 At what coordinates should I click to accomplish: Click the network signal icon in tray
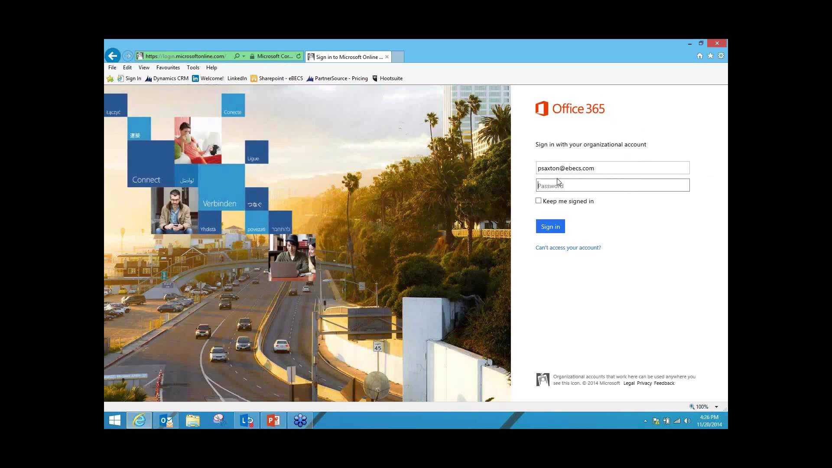[677, 421]
